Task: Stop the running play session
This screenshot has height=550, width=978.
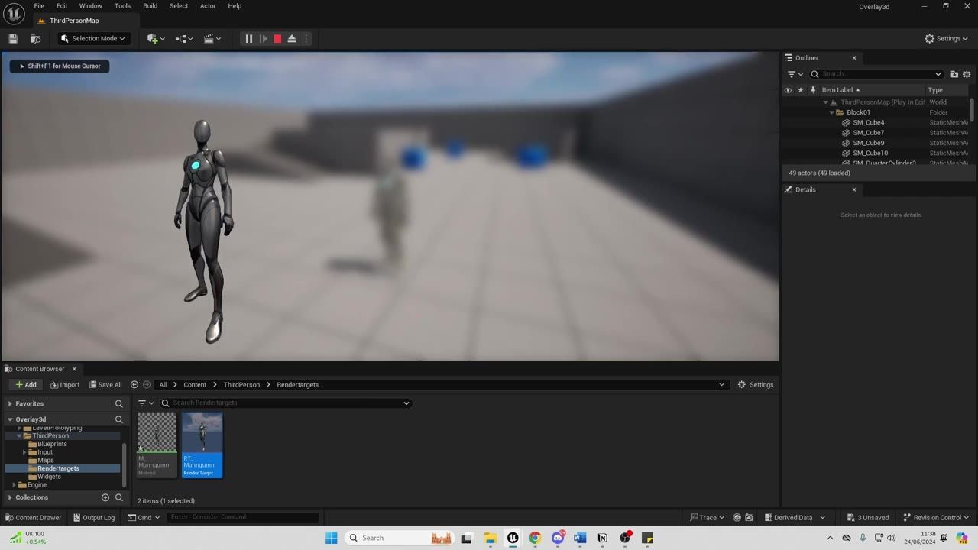Action: 277,38
